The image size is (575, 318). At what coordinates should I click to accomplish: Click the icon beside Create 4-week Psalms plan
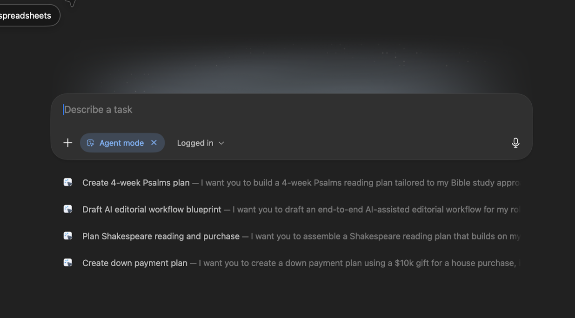68,182
